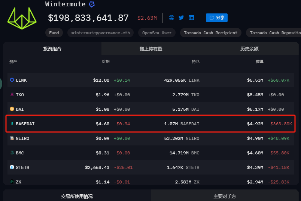Click the 5.175M DAI holding
The width and height of the screenshot is (301, 201).
pos(186,109)
